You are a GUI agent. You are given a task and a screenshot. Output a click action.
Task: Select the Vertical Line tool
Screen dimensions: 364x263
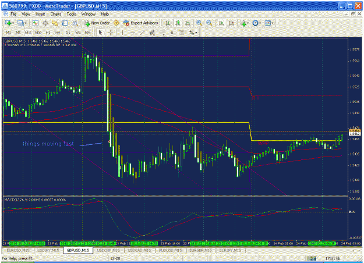click(122, 33)
